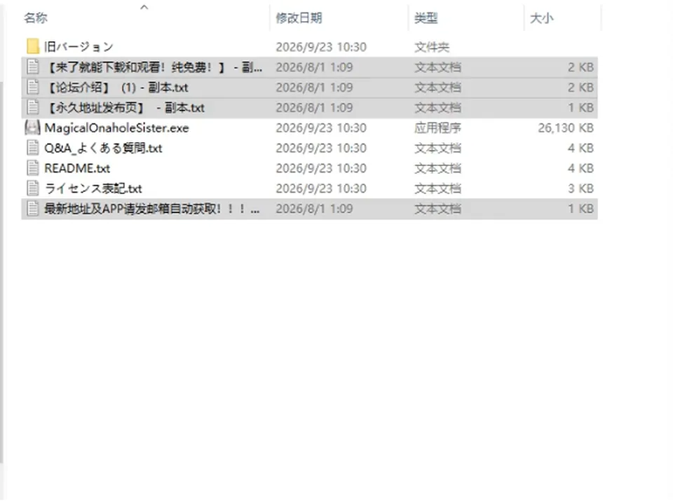Select file name README.txt
This screenshot has height=501, width=673.
click(77, 168)
